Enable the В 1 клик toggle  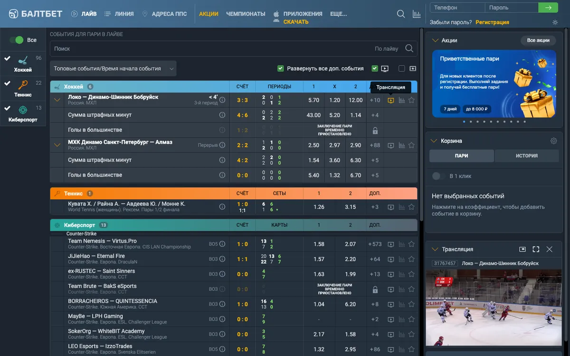pyautogui.click(x=436, y=176)
